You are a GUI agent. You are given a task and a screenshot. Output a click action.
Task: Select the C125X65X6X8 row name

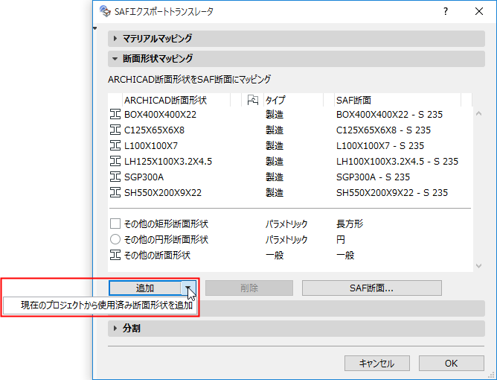154,130
